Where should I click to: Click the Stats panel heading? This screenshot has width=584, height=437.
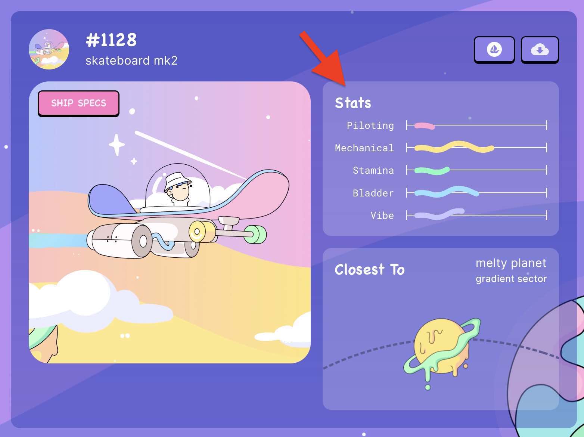(x=353, y=103)
